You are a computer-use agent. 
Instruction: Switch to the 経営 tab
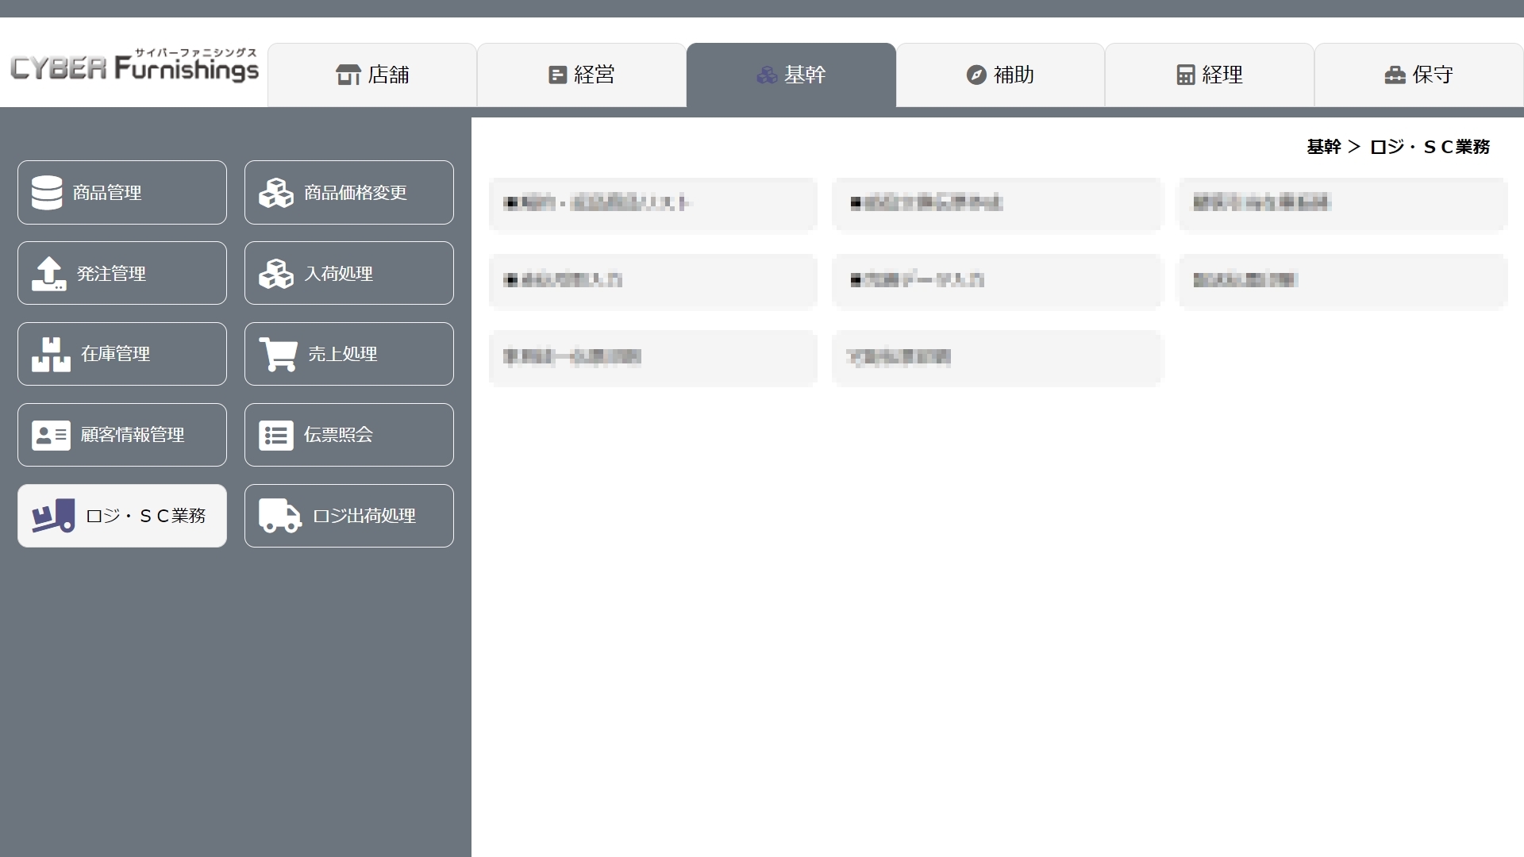tap(582, 75)
